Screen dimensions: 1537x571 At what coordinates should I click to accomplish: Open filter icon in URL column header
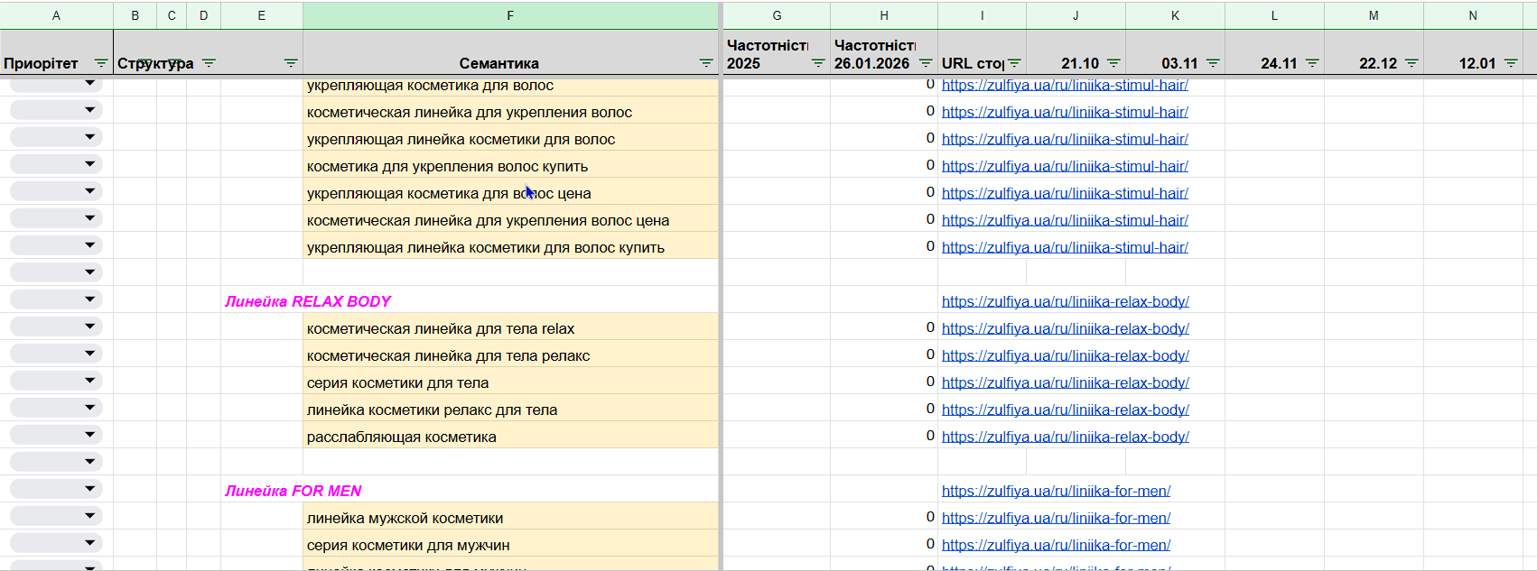tap(1014, 63)
